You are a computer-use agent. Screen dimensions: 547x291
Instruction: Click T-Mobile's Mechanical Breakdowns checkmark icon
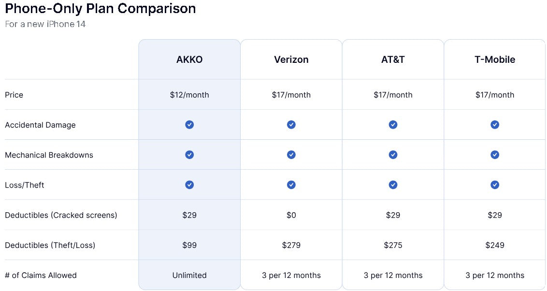[x=495, y=155]
